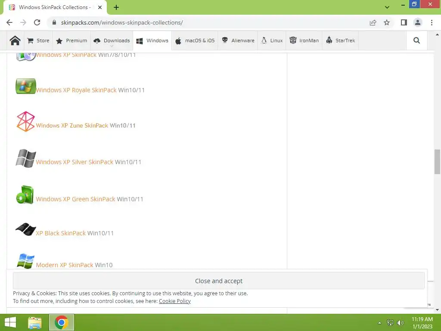
Task: Click the scrollbar up arrow
Action: 437,34
